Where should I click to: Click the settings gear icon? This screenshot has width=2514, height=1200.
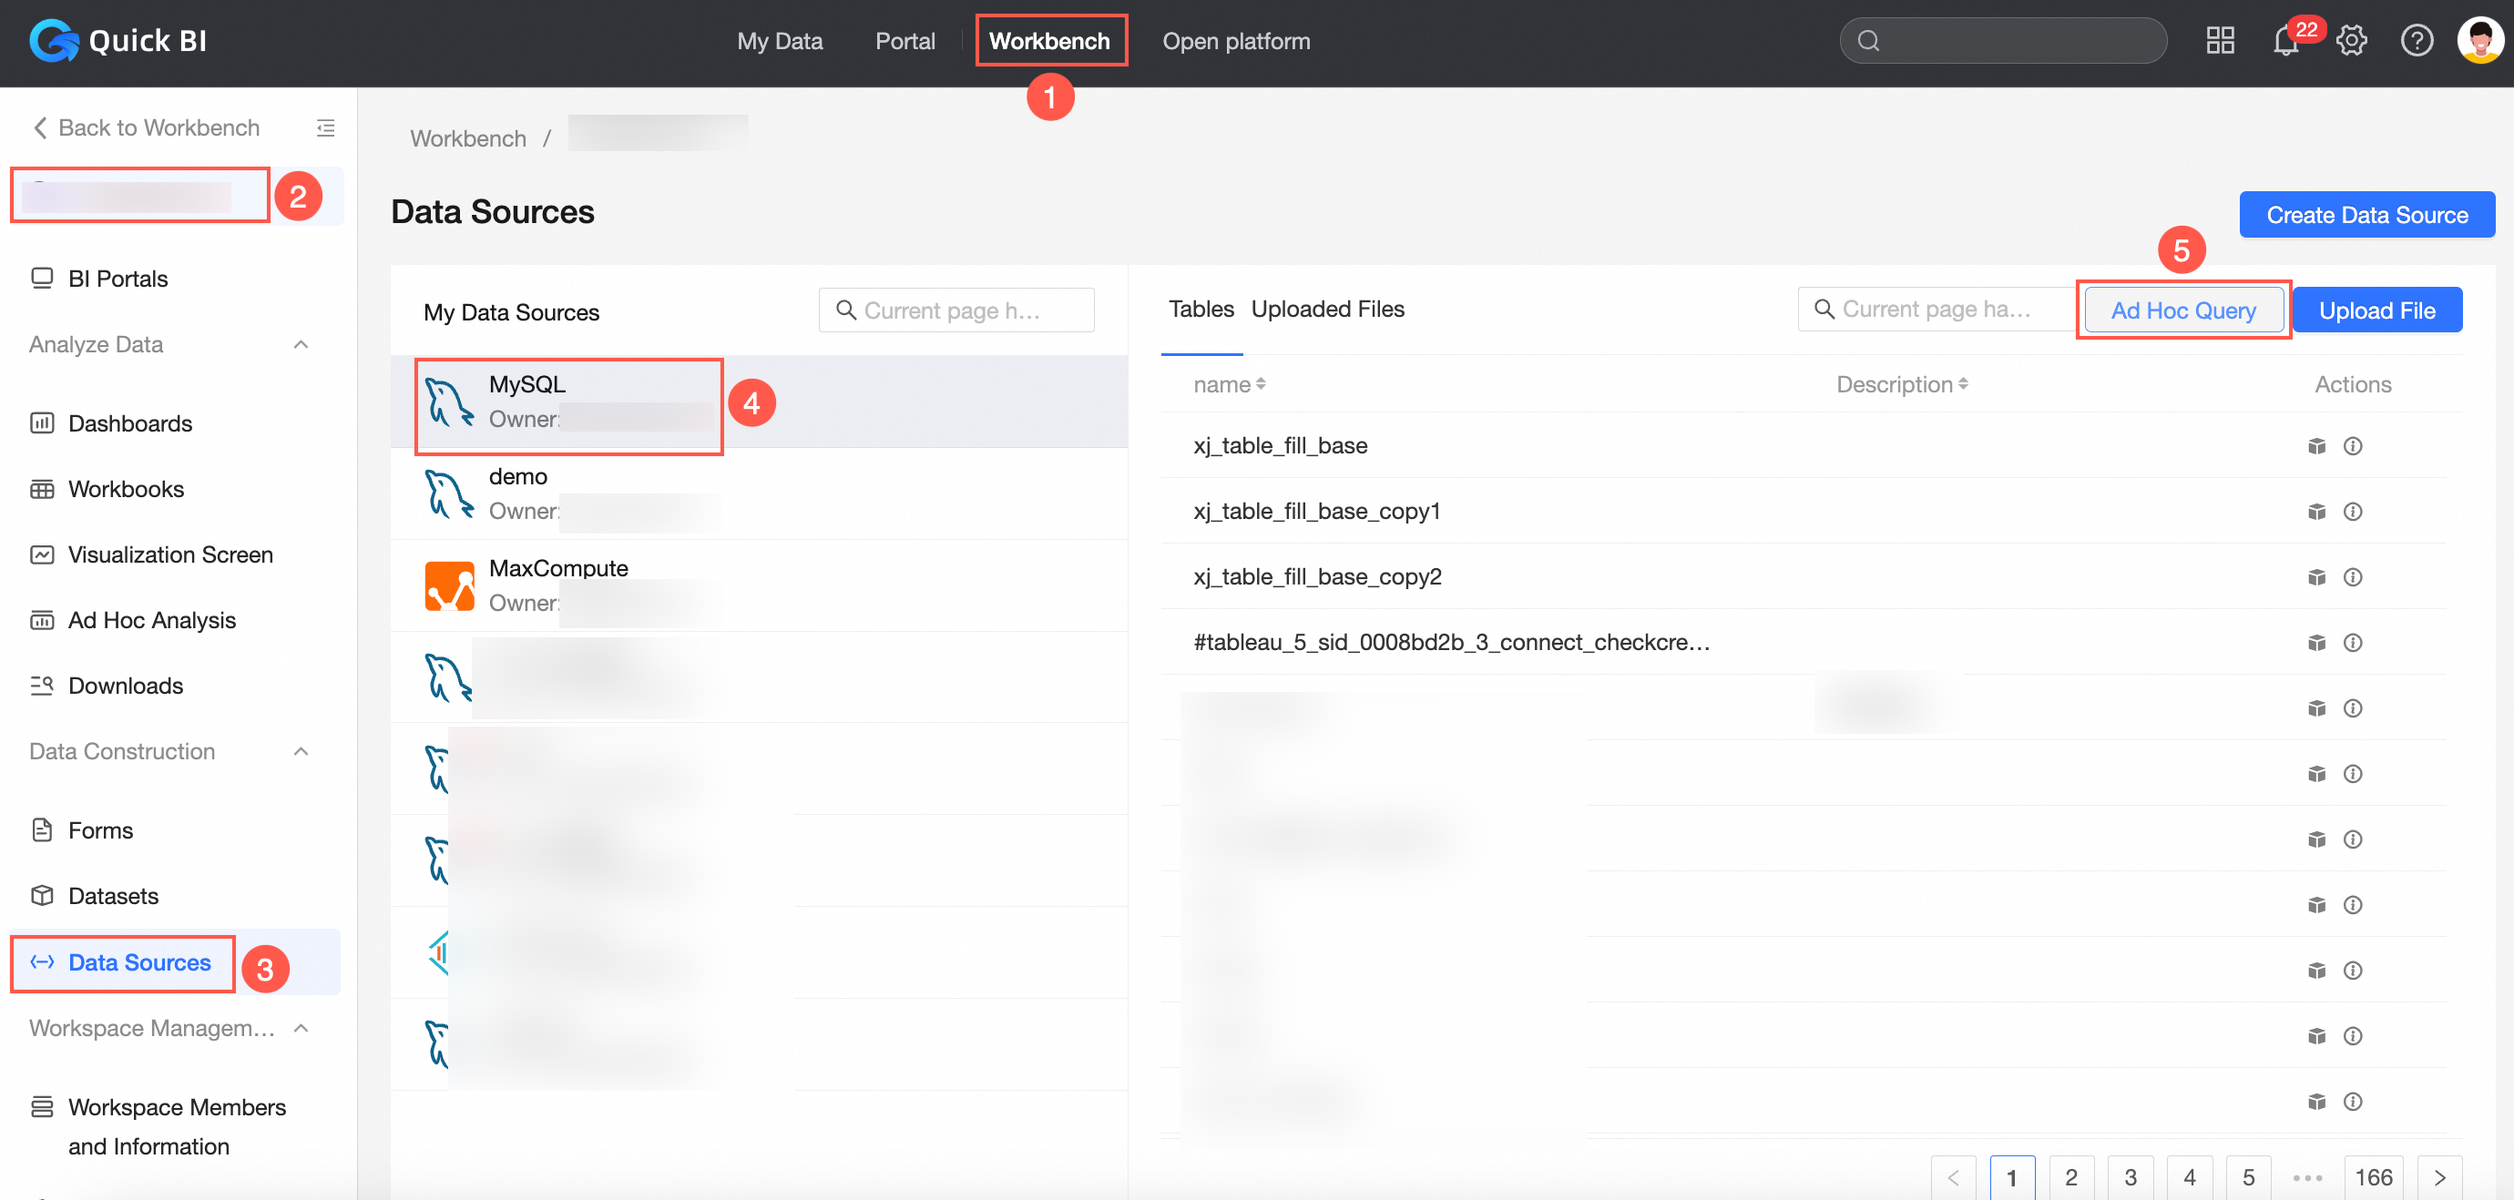(2351, 41)
